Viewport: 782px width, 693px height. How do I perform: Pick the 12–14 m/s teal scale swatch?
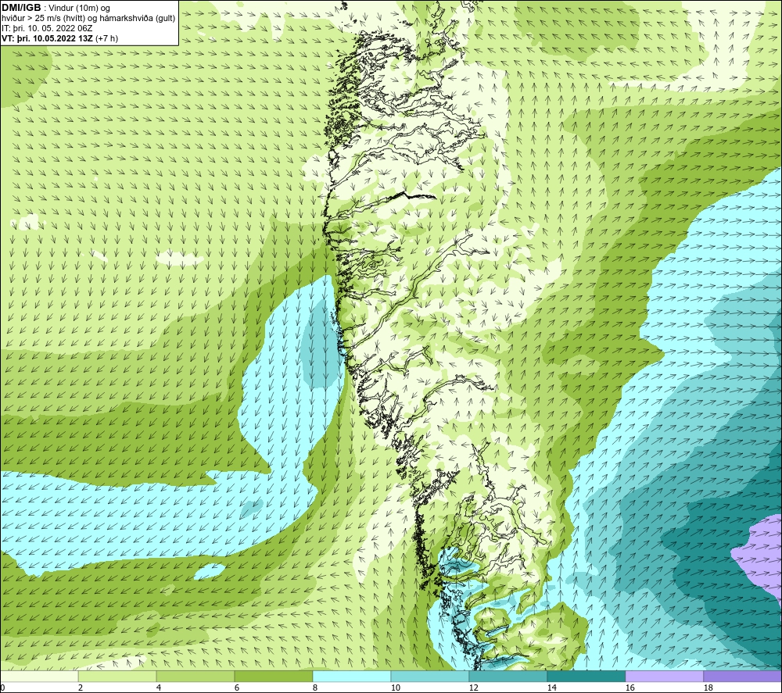coord(508,677)
